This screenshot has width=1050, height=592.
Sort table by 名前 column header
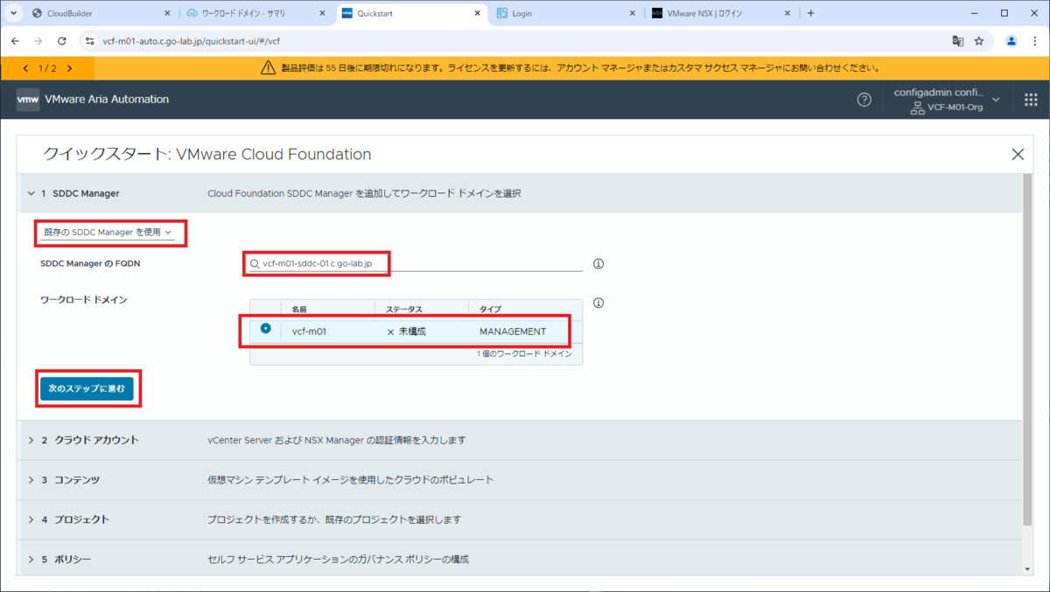coord(299,310)
